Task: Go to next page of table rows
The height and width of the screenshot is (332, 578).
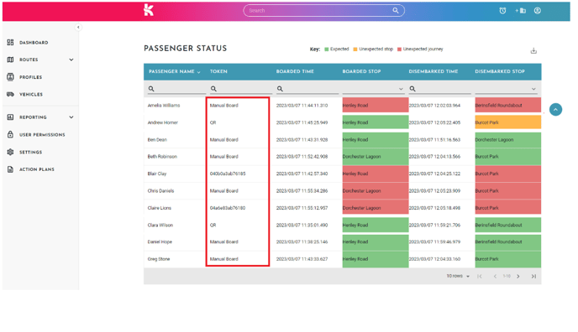Action: click(x=518, y=276)
